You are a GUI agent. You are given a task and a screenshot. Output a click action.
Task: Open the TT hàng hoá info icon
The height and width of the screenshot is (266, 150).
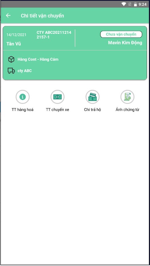[23, 97]
